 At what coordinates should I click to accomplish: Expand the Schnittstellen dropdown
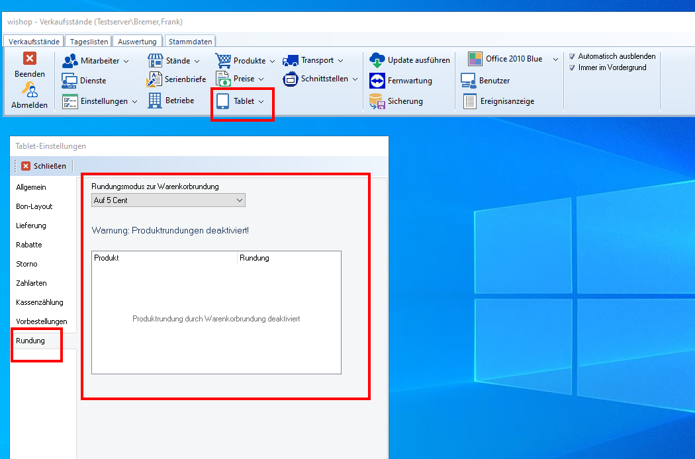355,79
